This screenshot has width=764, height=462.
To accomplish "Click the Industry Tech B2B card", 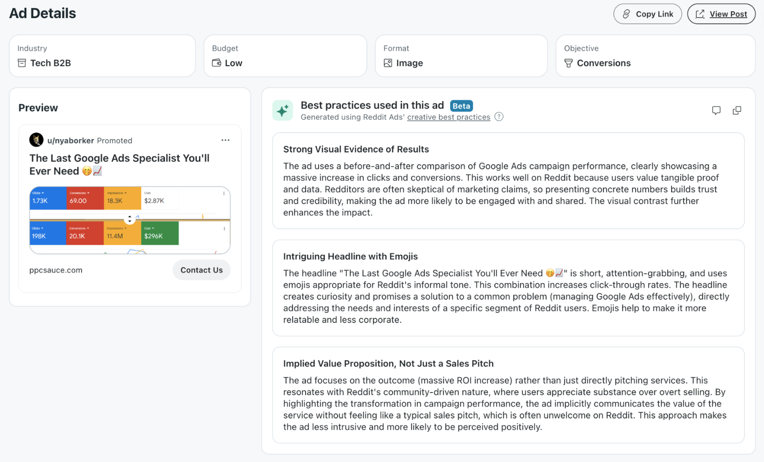I will [x=102, y=56].
